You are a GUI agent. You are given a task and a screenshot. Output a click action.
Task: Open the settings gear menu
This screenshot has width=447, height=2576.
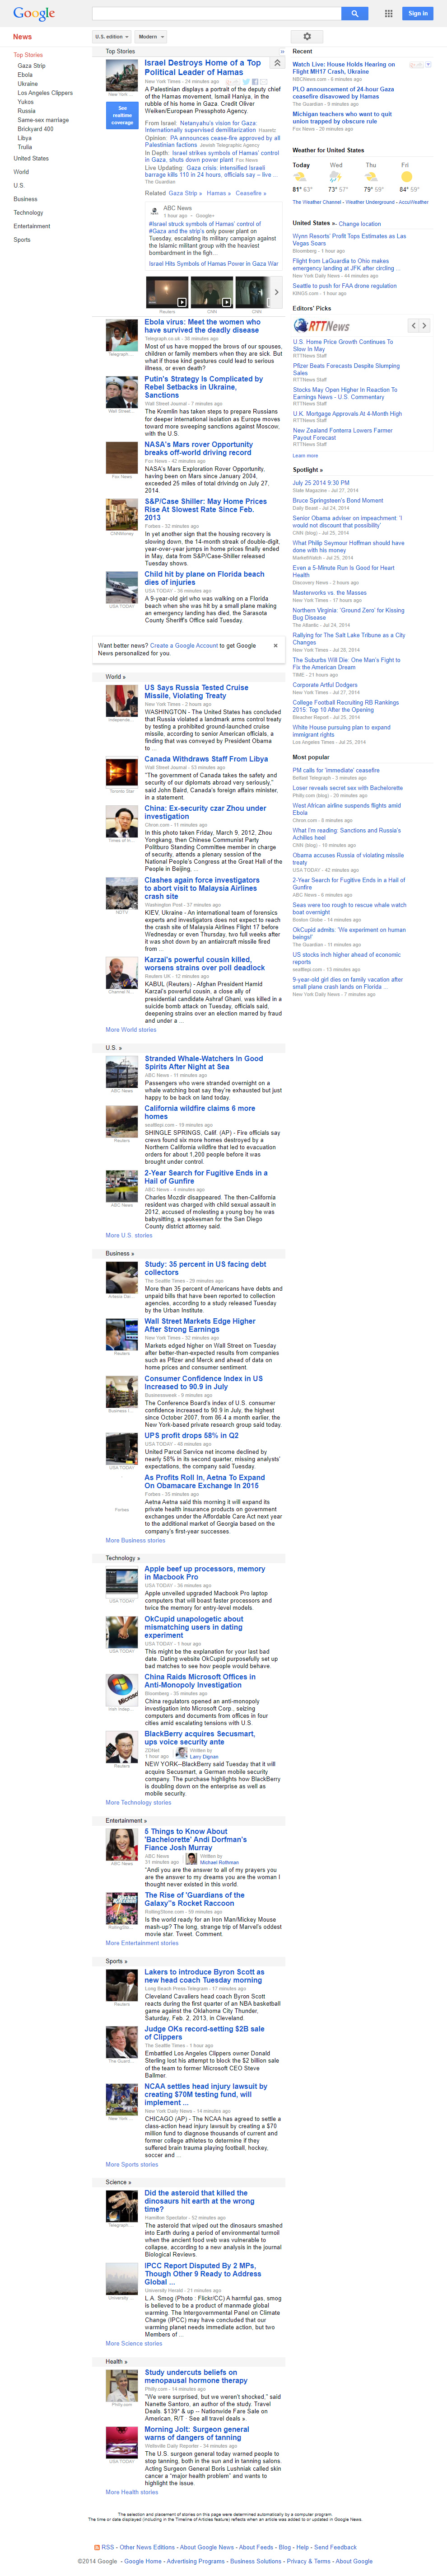(x=307, y=36)
